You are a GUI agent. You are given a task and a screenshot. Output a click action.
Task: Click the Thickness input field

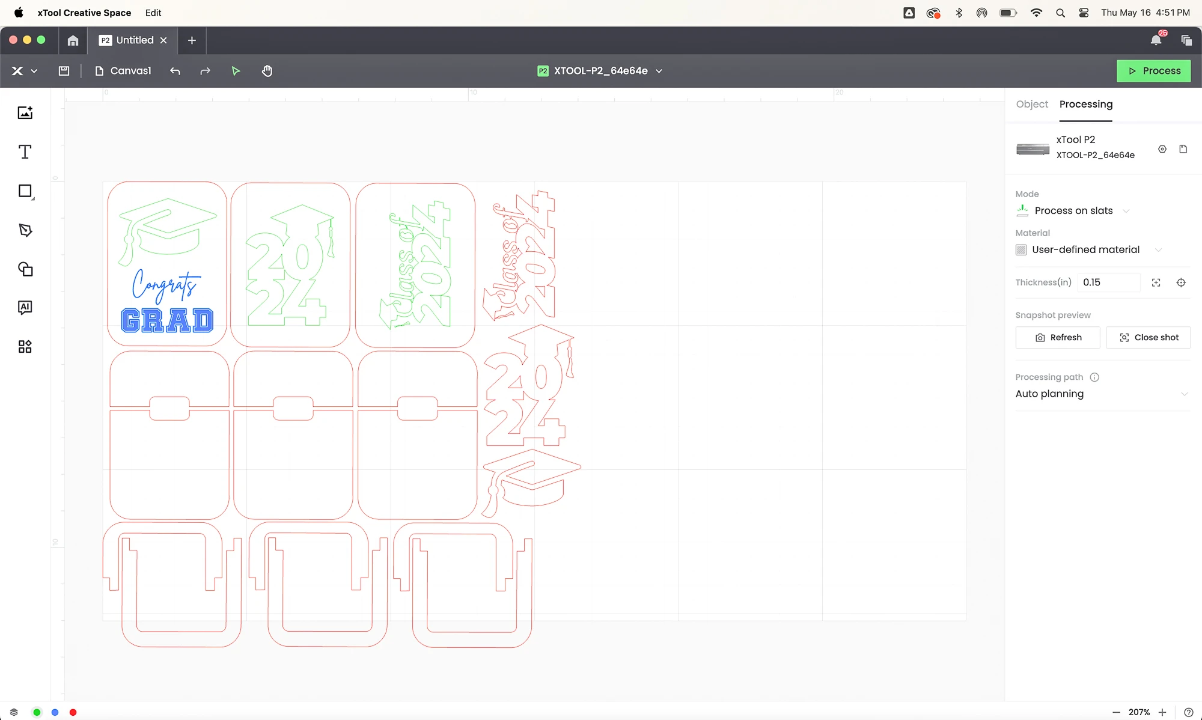pyautogui.click(x=1108, y=282)
